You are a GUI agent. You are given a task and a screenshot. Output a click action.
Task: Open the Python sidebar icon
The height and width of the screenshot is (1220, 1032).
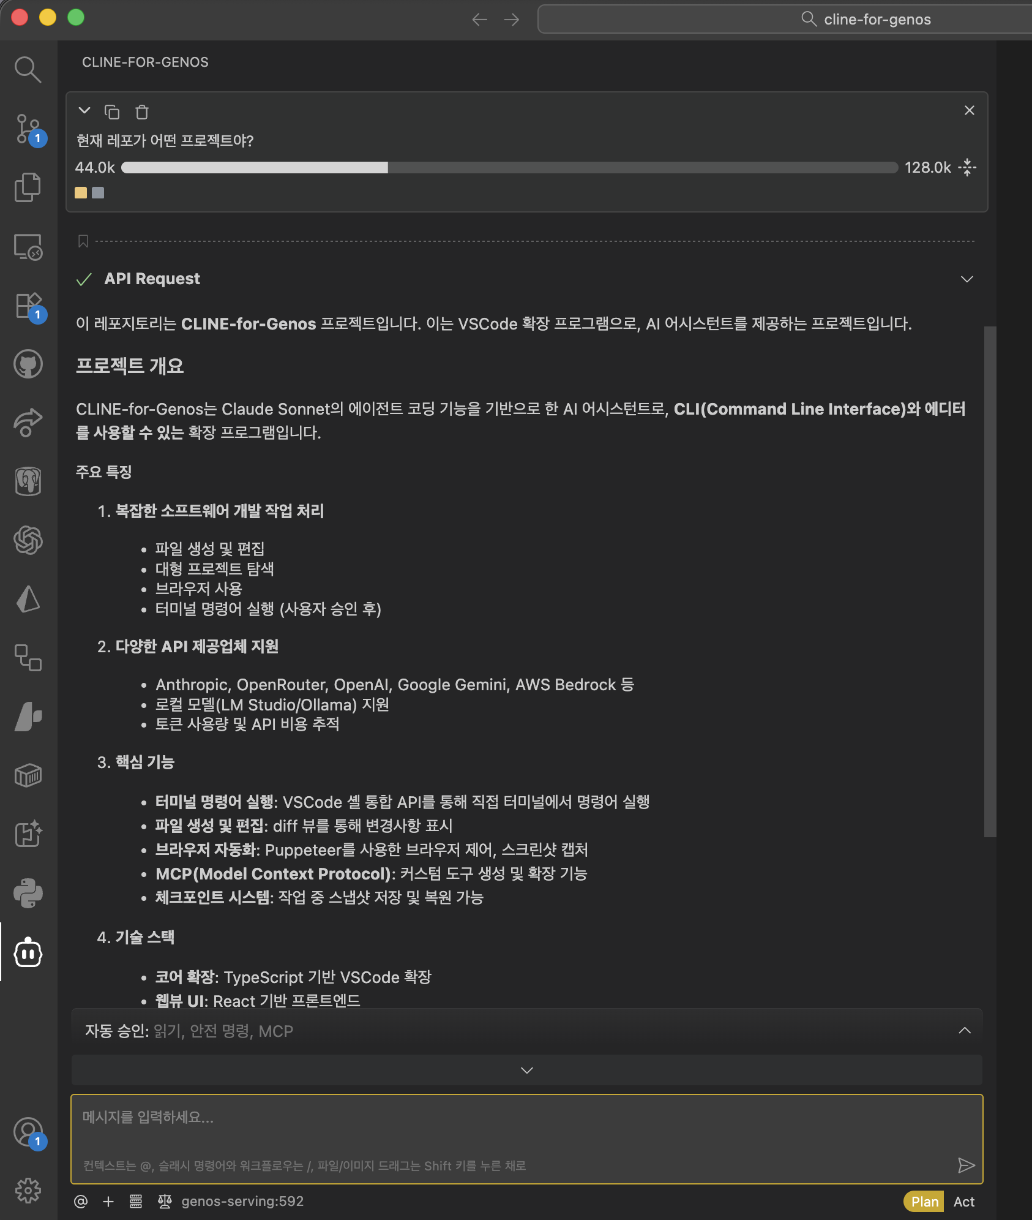pos(28,894)
